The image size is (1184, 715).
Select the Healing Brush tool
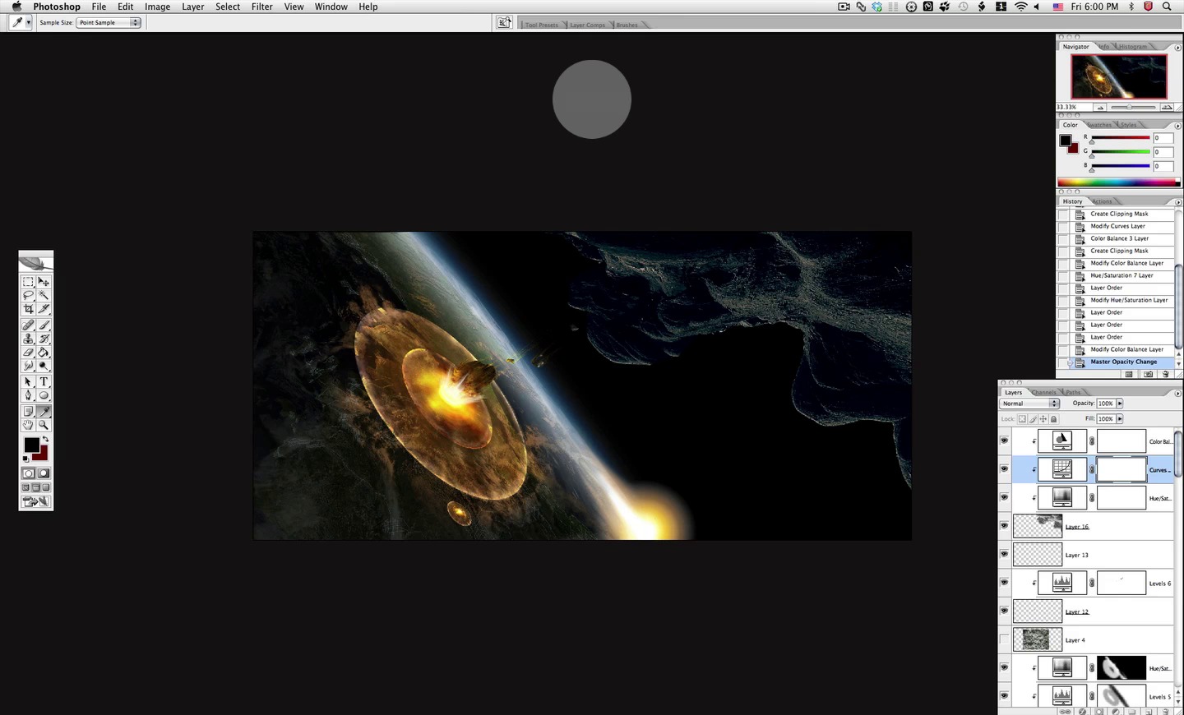click(x=28, y=325)
